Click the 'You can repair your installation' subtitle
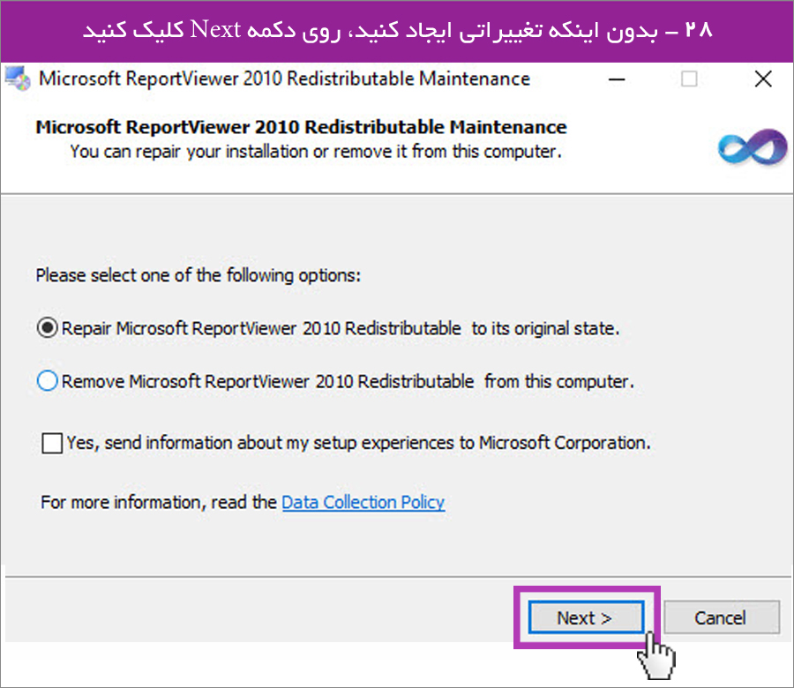The height and width of the screenshot is (688, 794). point(316,152)
